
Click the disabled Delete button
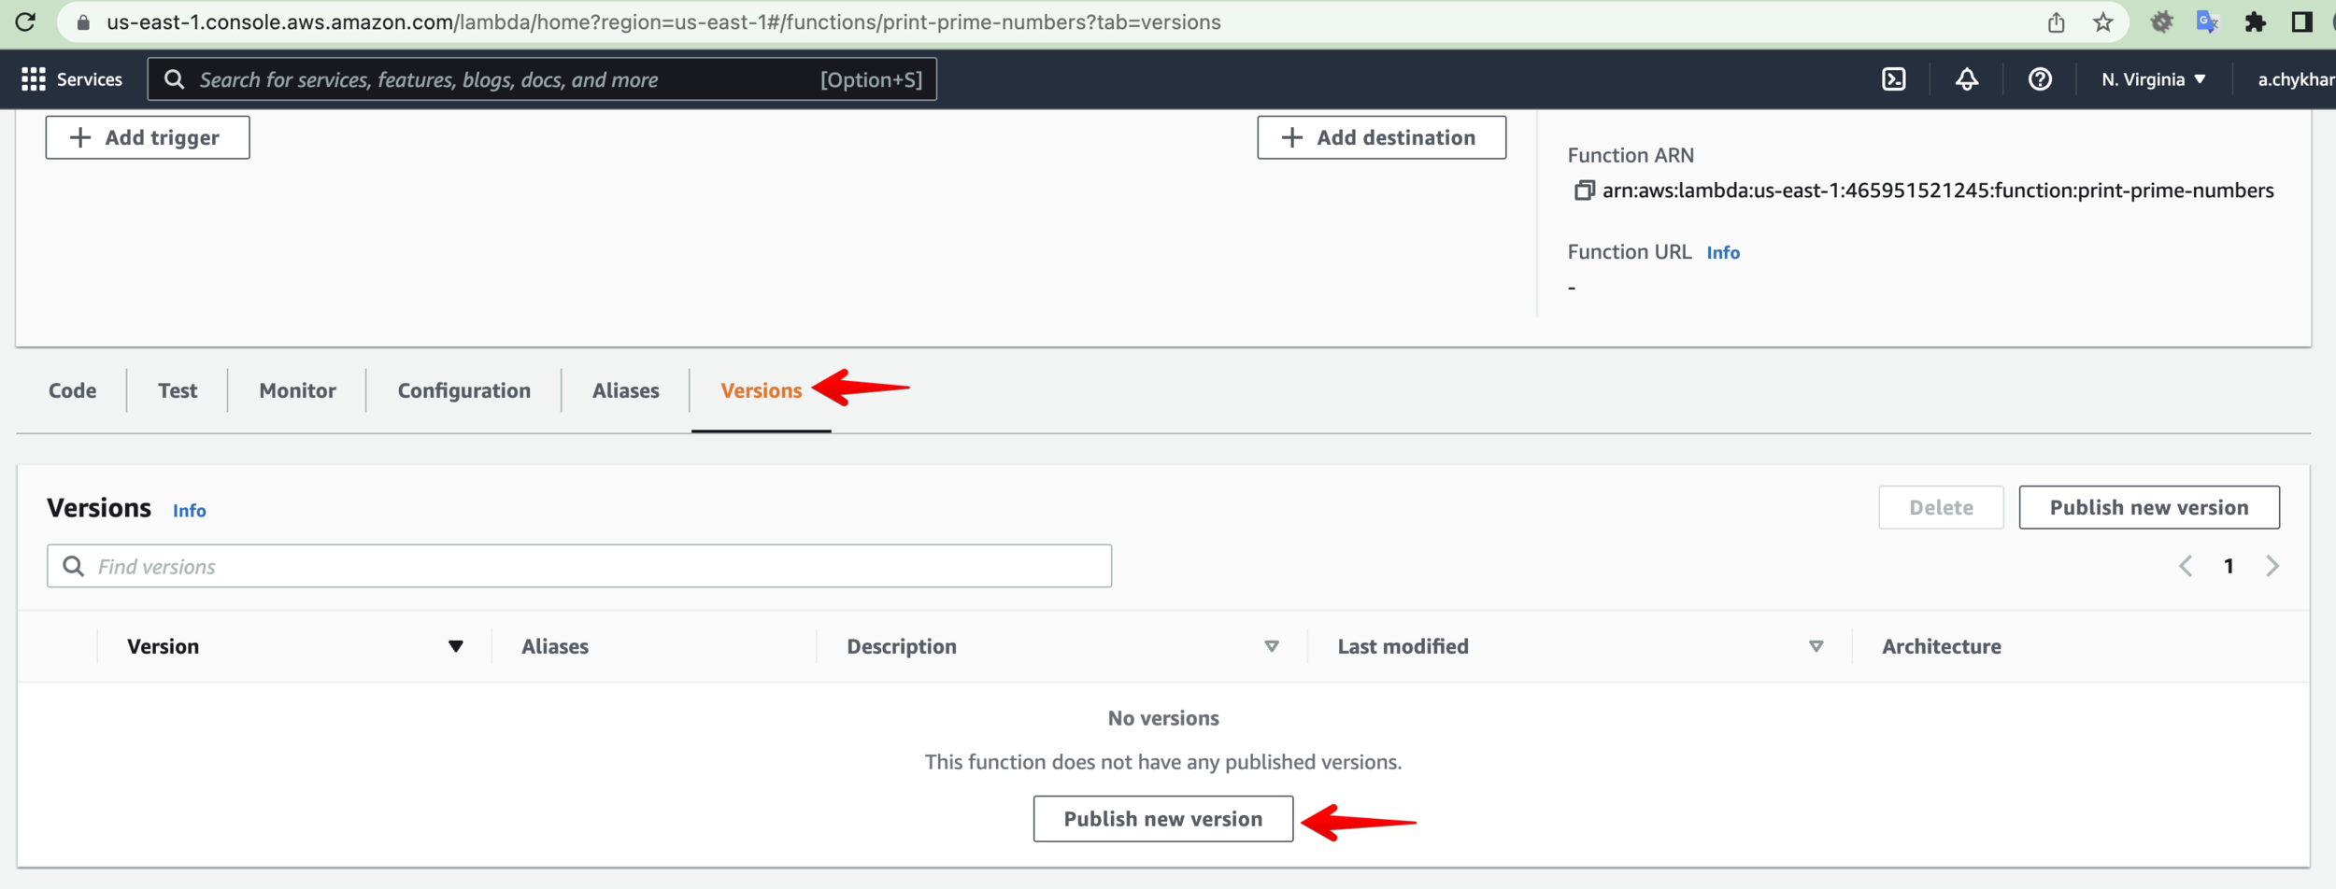click(x=1941, y=507)
